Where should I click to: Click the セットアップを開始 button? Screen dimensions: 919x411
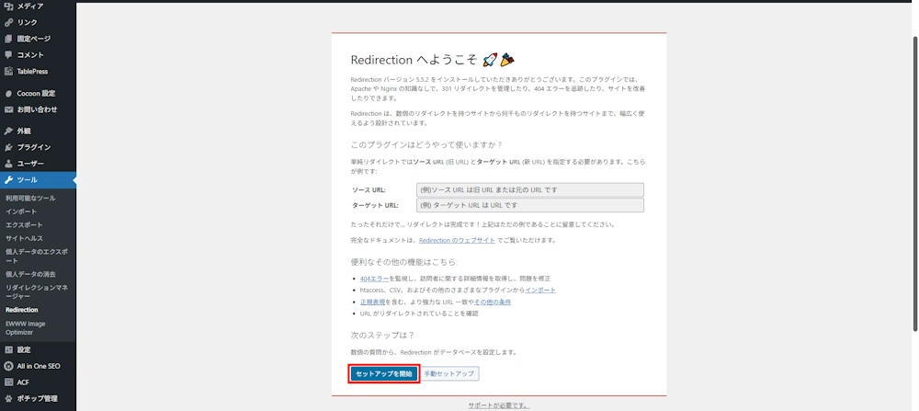click(384, 374)
